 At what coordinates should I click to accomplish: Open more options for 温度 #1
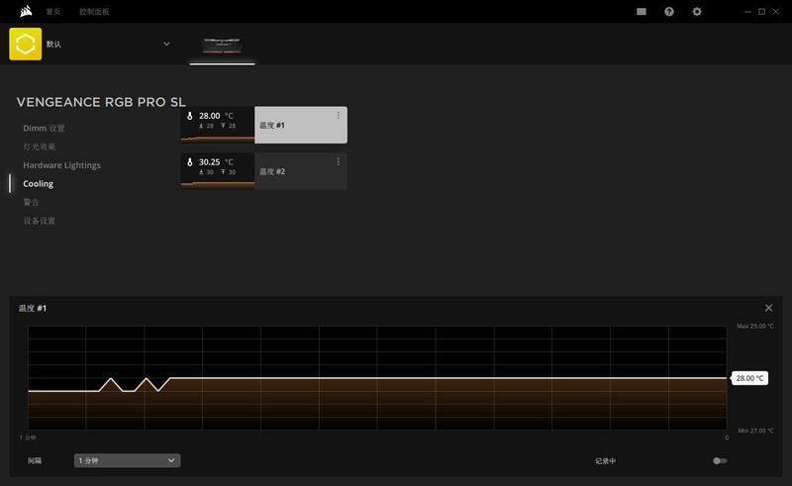click(338, 116)
